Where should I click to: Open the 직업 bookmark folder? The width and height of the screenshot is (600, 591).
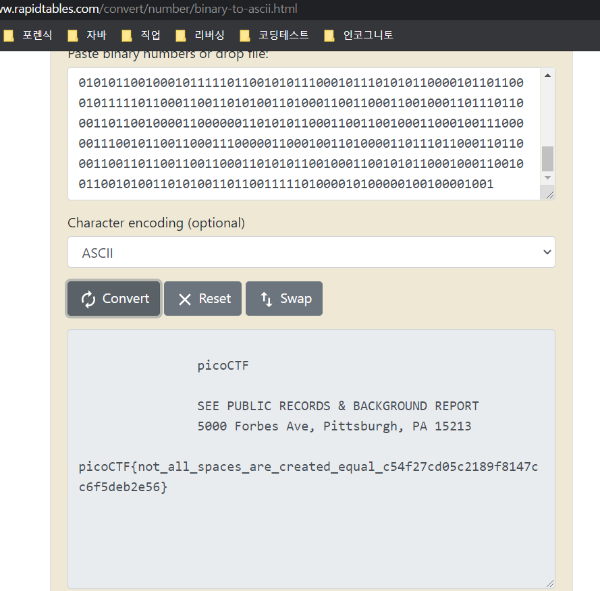coord(141,35)
